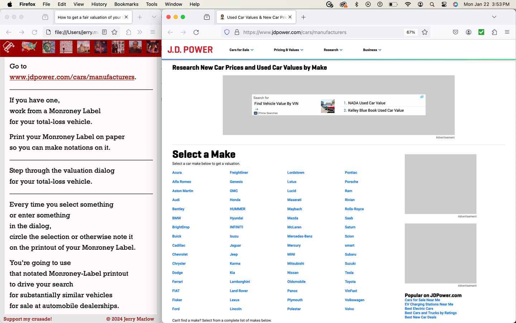Click NADA Used Car Value ad link

(367, 103)
